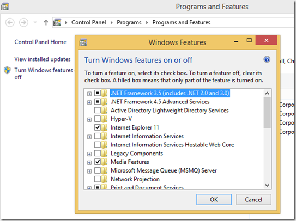
Task: Click the Control Panel icon in address bar
Action: [x=57, y=22]
